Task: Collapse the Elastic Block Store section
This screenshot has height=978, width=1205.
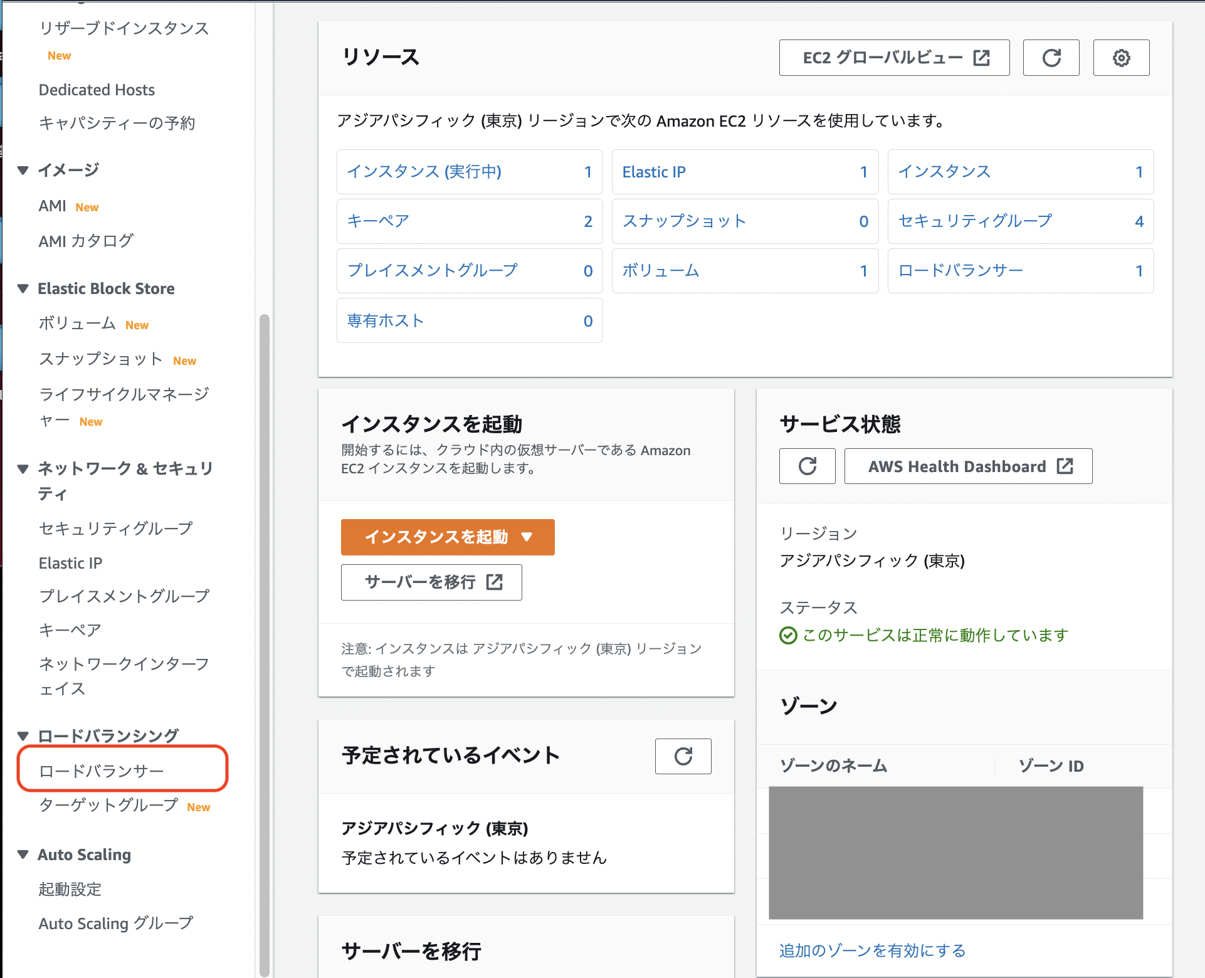Action: coord(23,288)
